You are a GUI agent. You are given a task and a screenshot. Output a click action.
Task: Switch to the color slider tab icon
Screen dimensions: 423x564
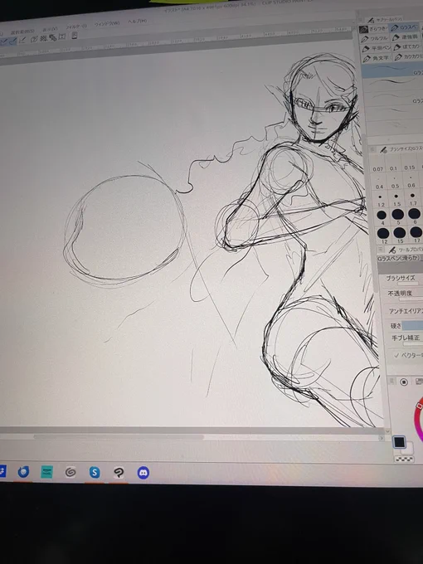click(419, 382)
